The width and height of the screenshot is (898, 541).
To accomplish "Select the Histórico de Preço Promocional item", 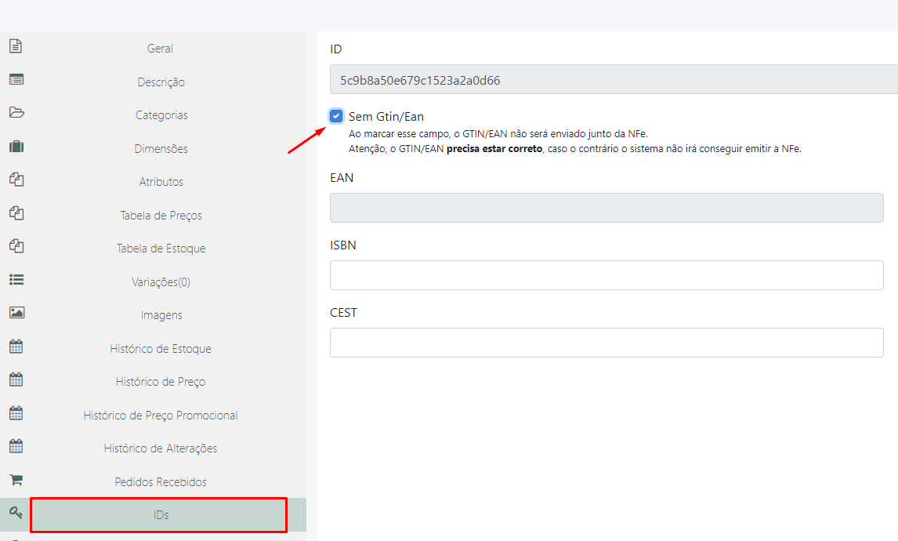I will point(161,416).
